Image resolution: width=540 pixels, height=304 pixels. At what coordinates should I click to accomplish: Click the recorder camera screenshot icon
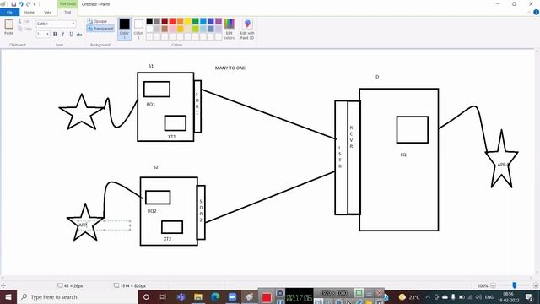click(280, 293)
